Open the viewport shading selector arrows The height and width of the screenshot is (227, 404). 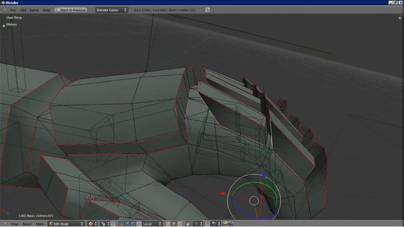(x=95, y=224)
